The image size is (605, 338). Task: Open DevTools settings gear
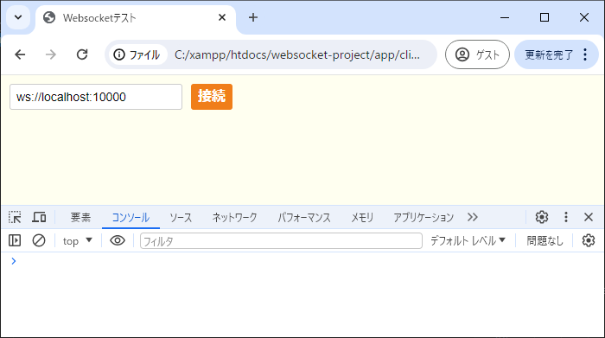[542, 217]
